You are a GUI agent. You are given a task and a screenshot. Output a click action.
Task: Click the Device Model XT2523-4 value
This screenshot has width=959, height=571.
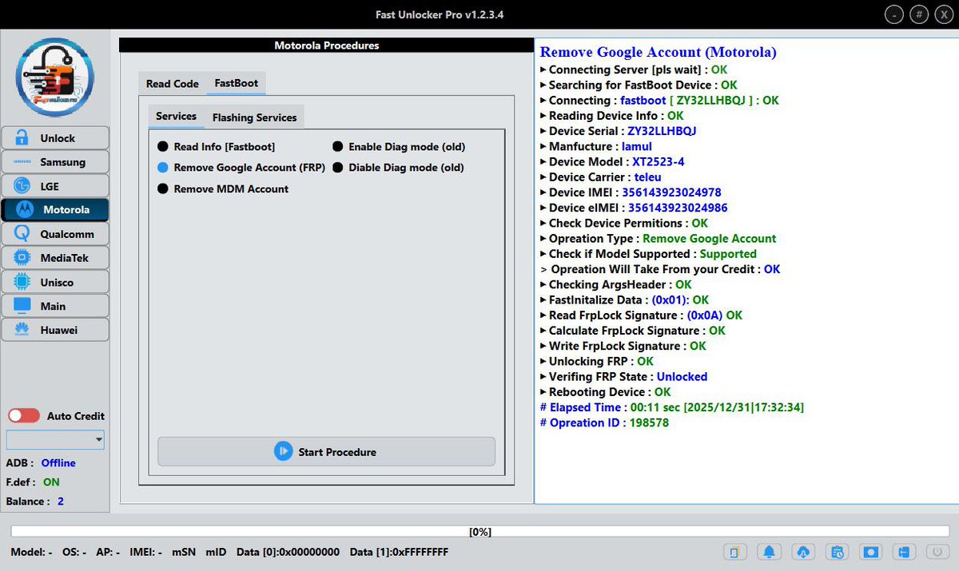(658, 161)
